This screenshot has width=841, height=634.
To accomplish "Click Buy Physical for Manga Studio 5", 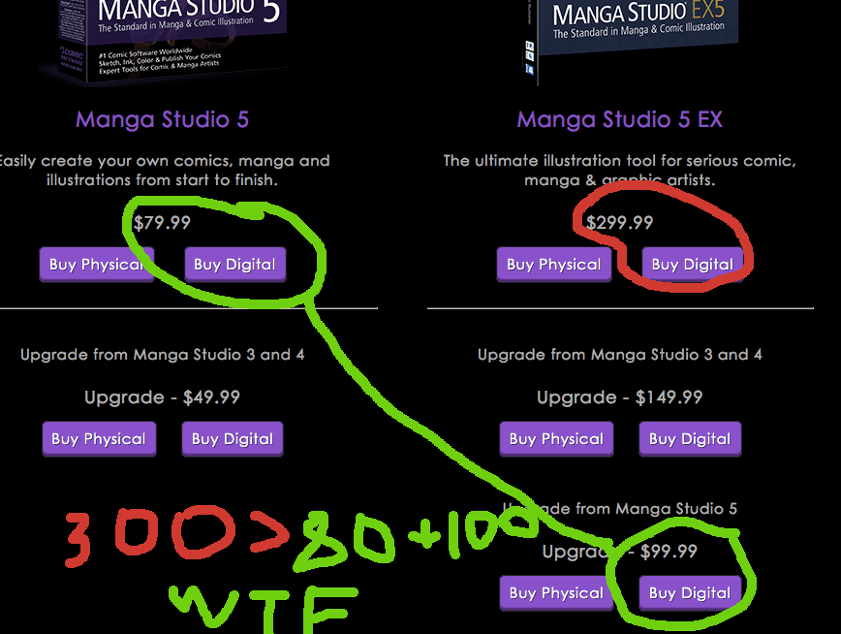I will coord(97,264).
